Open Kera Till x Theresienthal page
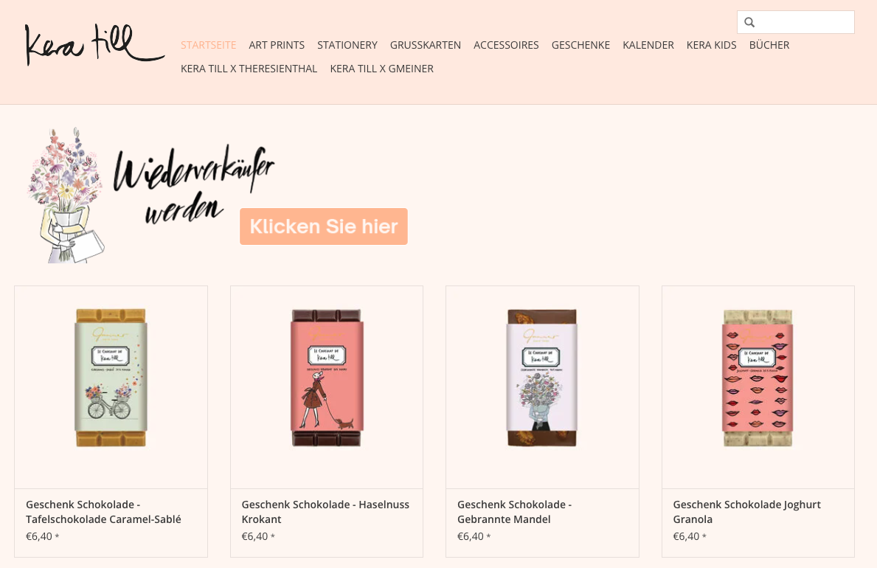Image resolution: width=877 pixels, height=568 pixels. coord(249,69)
